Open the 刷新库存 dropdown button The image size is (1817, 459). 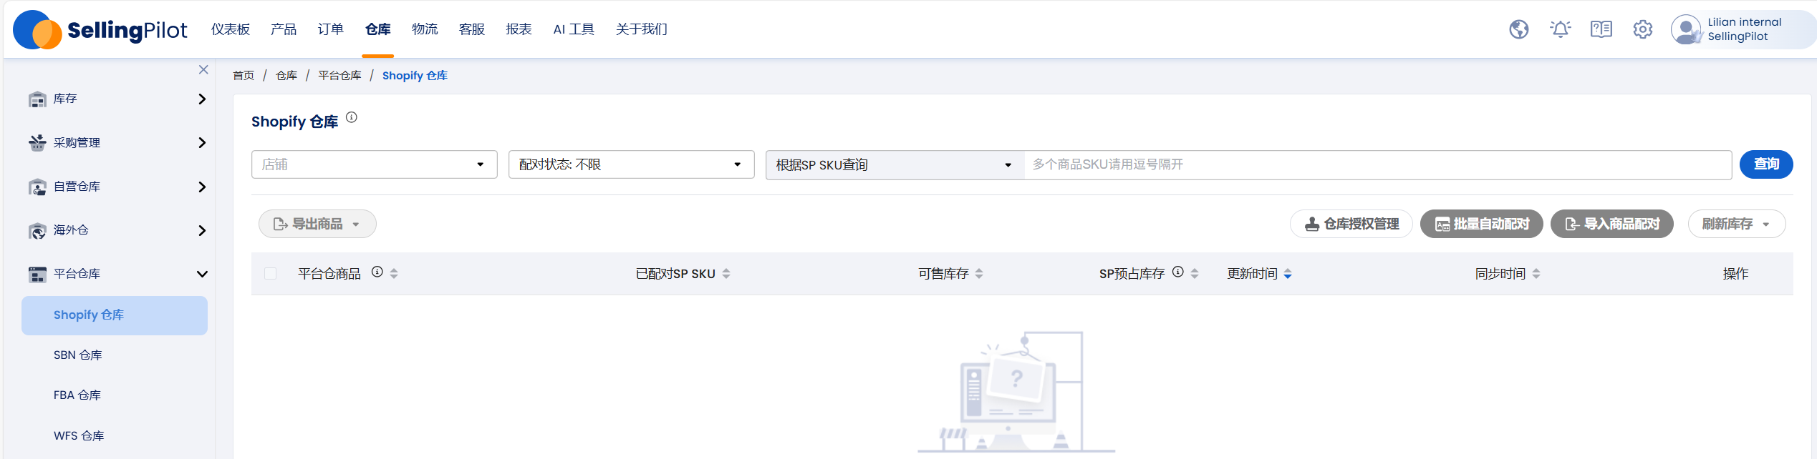click(x=1736, y=224)
